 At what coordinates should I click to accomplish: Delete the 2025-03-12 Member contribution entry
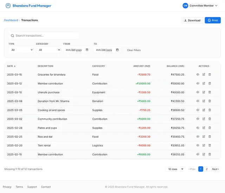pos(210,83)
